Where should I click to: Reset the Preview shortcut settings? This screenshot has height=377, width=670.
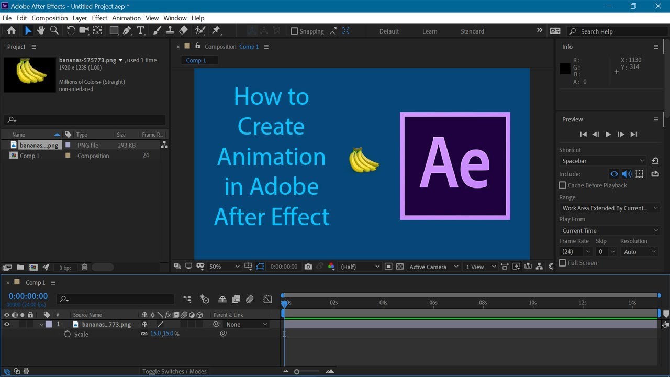click(655, 161)
